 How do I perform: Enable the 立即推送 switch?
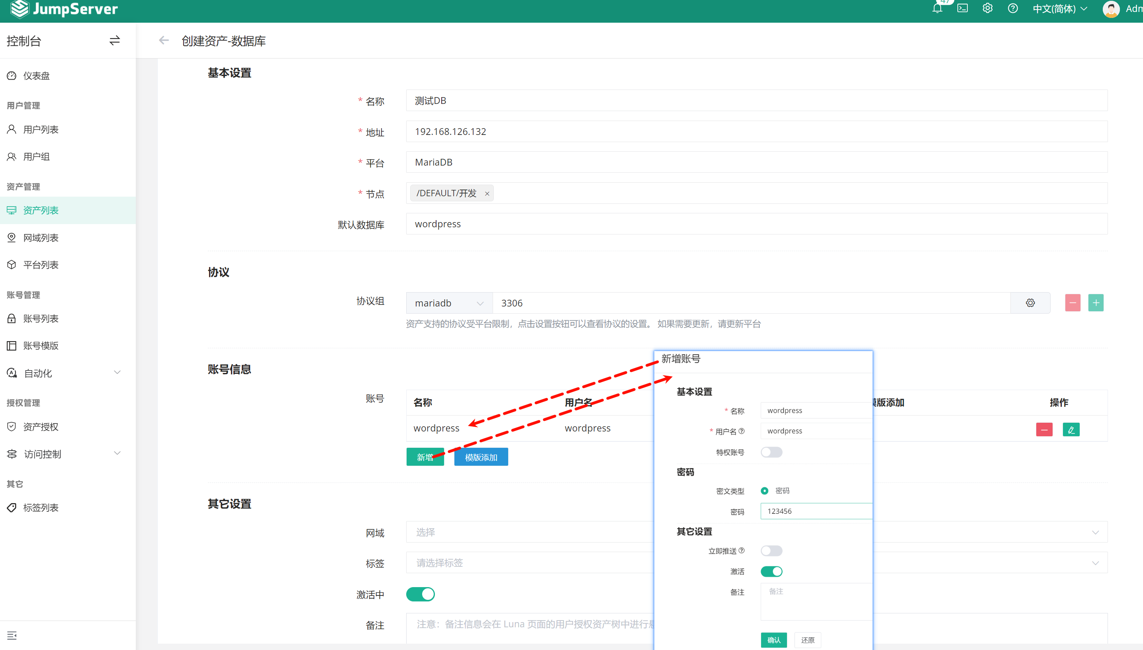click(x=771, y=550)
